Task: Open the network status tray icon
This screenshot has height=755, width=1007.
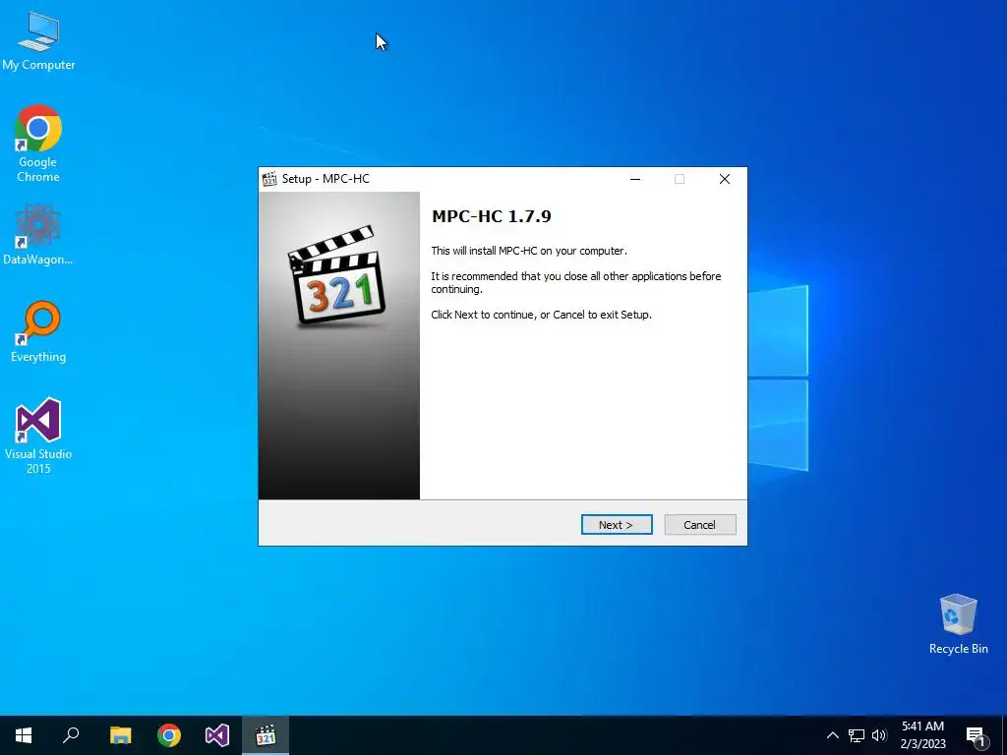Action: click(x=857, y=735)
